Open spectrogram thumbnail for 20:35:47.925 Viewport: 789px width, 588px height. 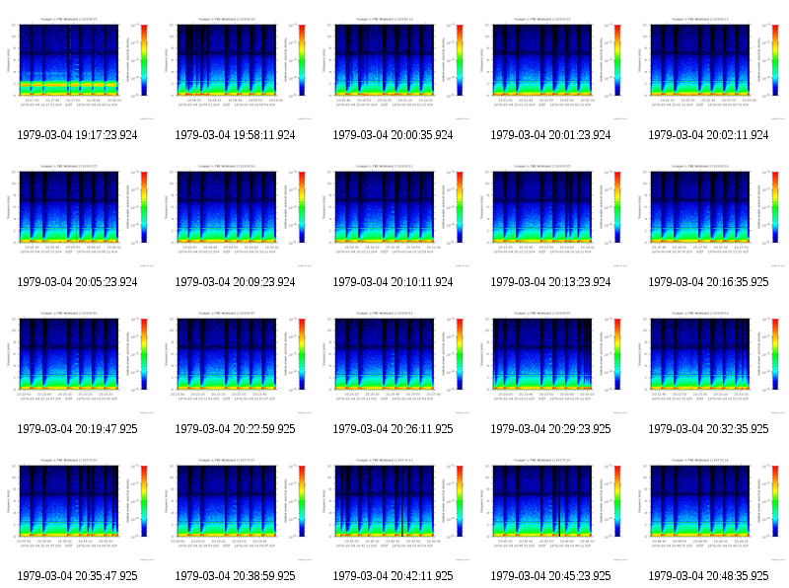tap(79, 509)
